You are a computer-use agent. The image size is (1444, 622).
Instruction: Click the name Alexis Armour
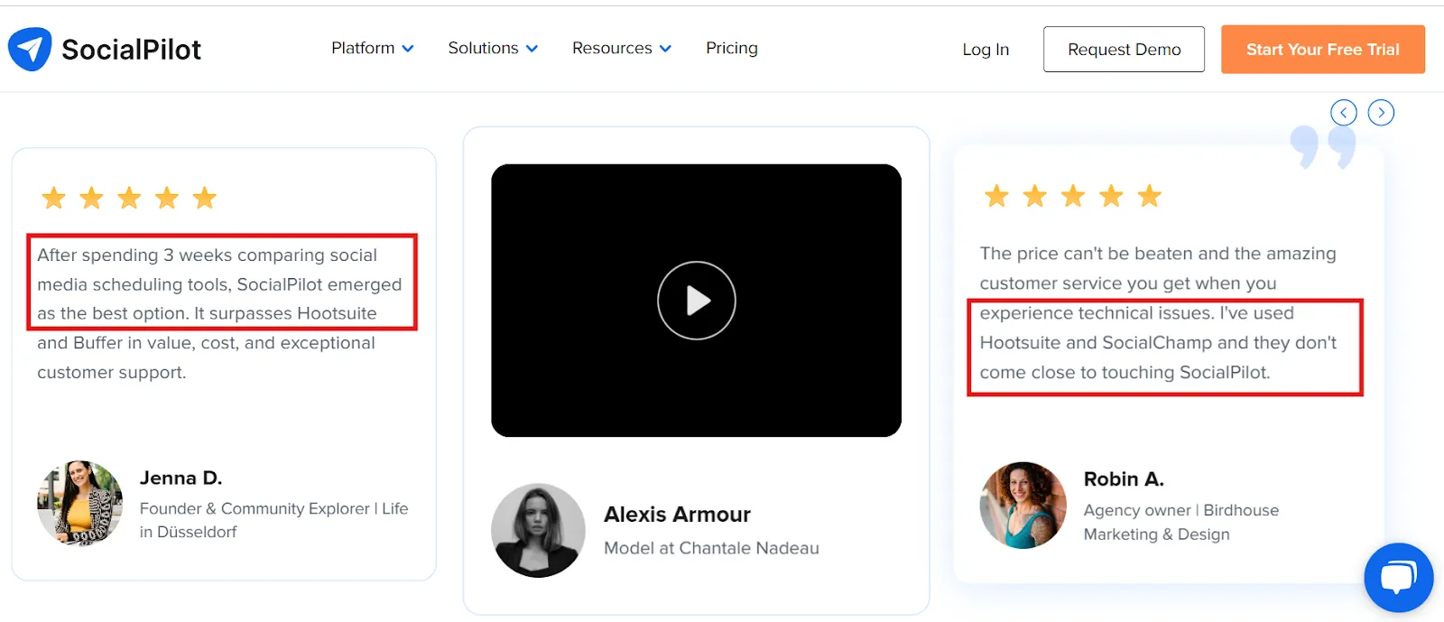[x=677, y=515]
